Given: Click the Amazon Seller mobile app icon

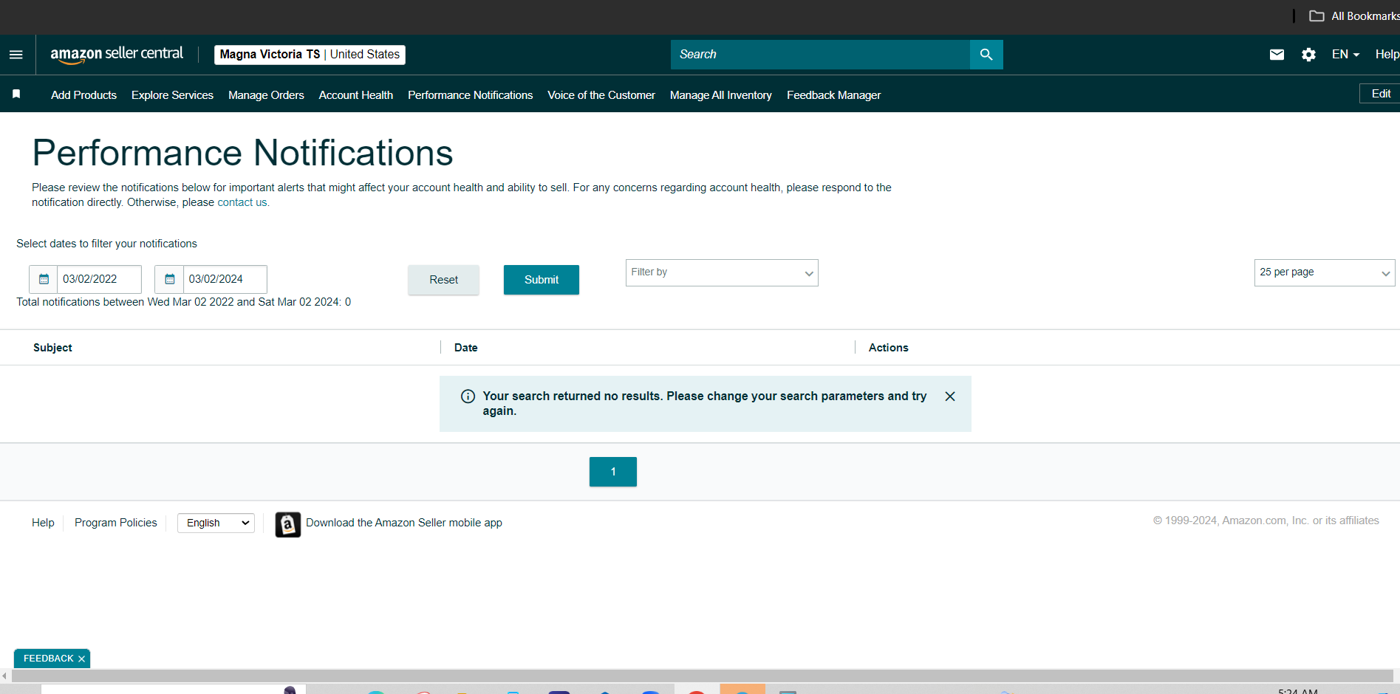Looking at the screenshot, I should pyautogui.click(x=288, y=524).
